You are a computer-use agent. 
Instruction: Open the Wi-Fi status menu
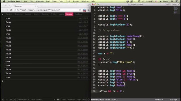tap(139, 1)
